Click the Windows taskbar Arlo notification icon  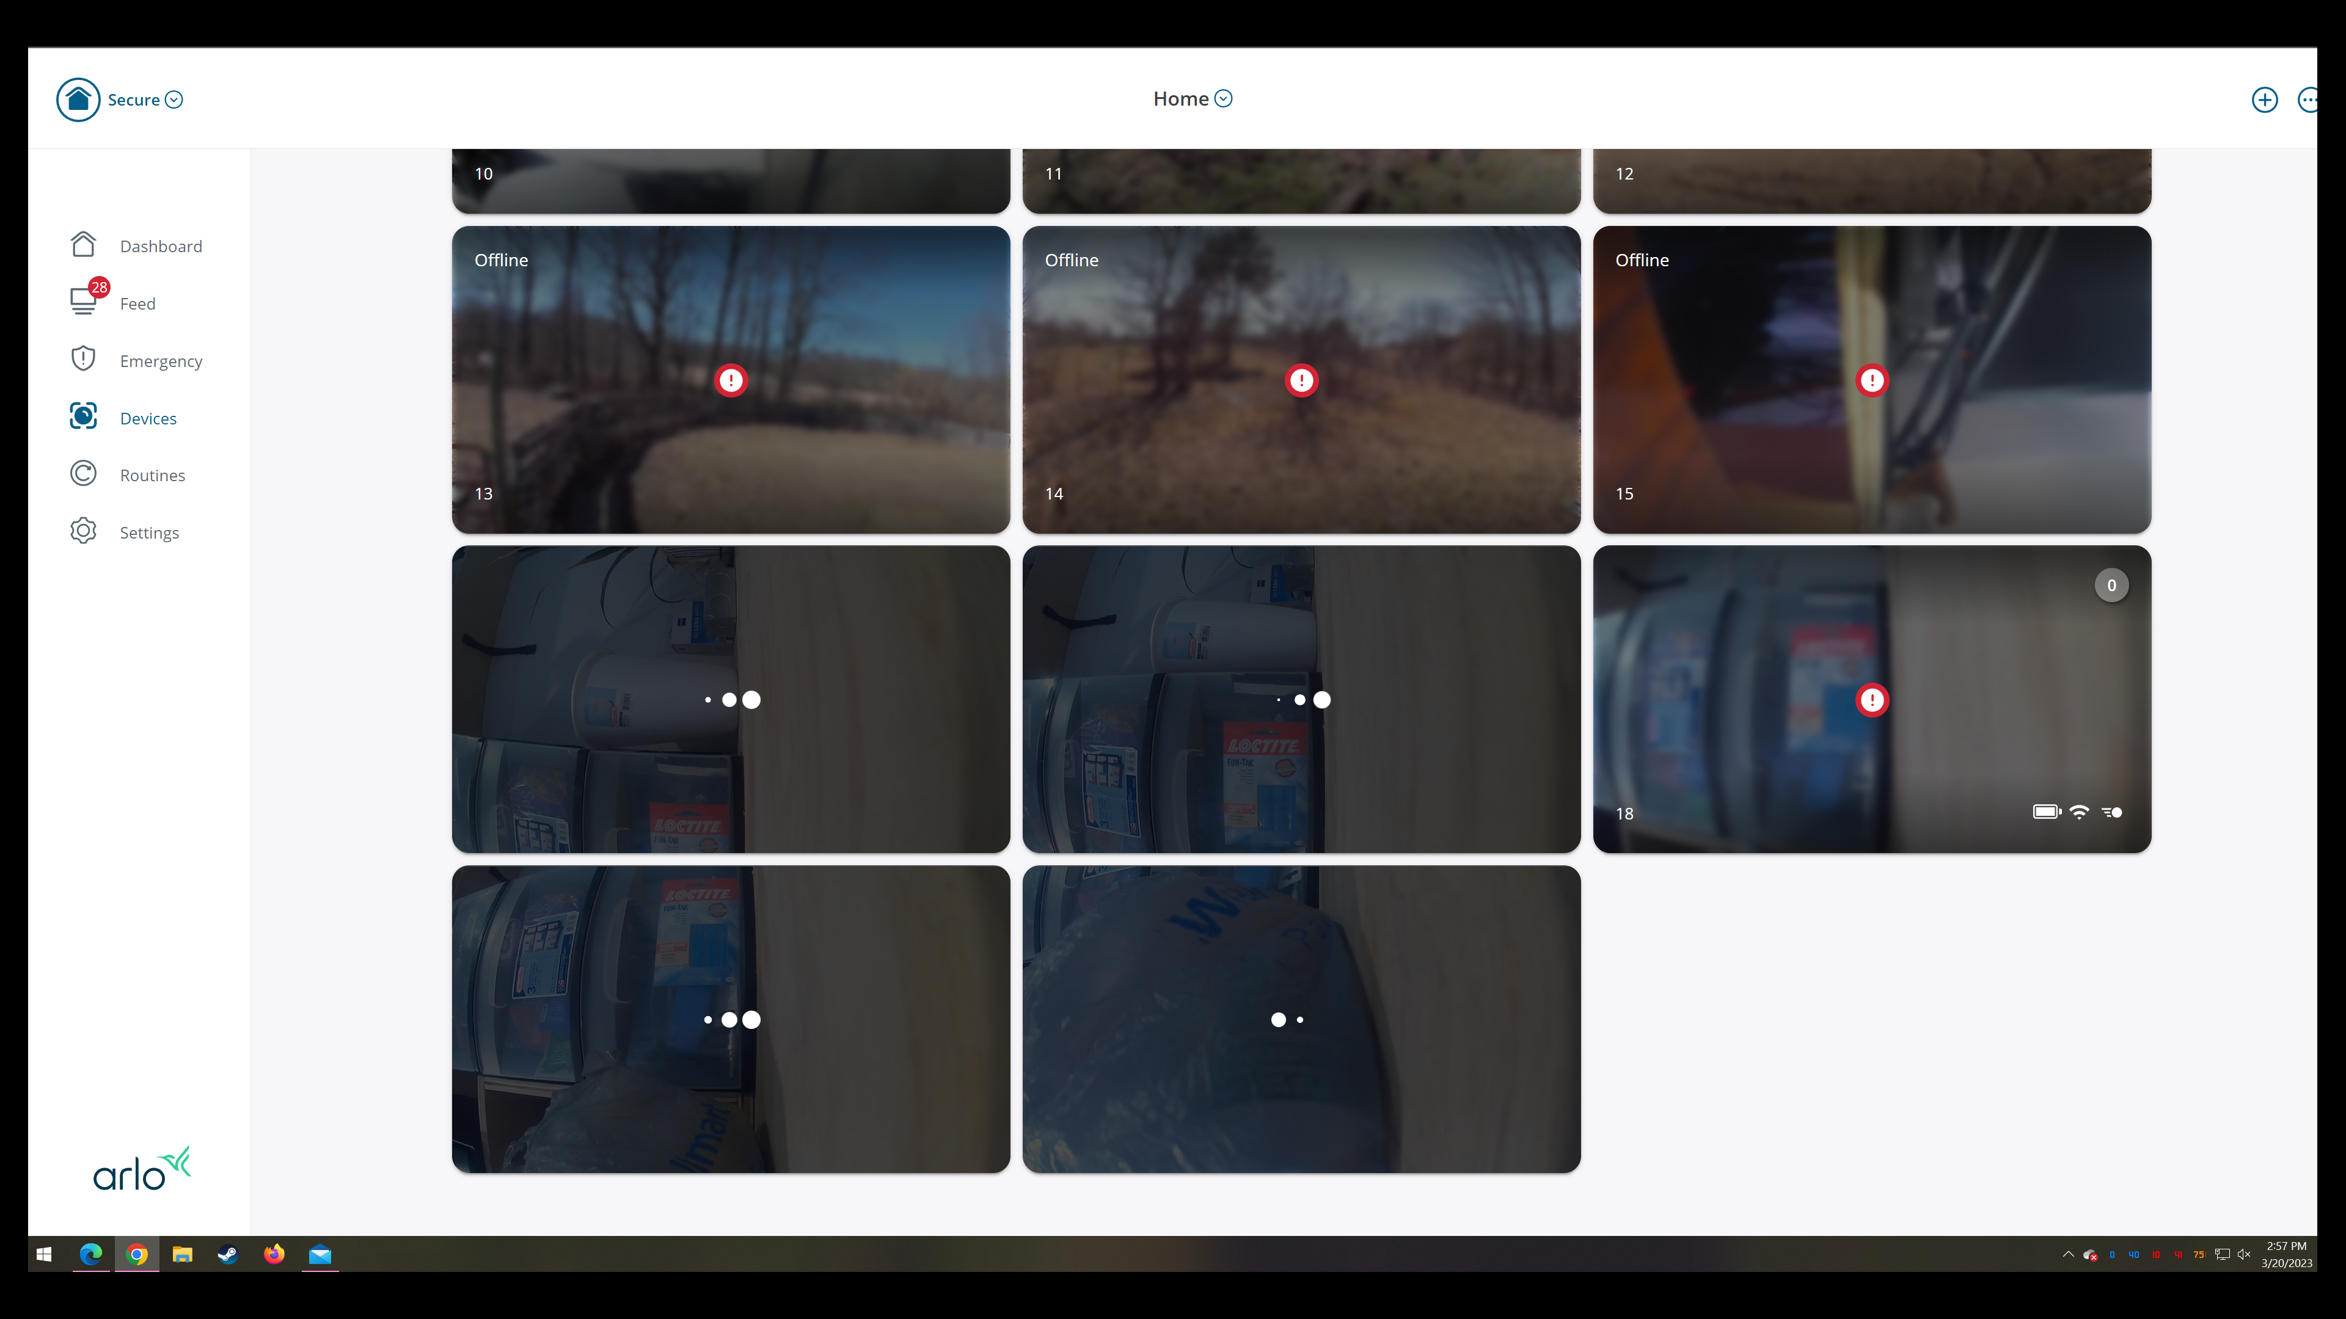pyautogui.click(x=2090, y=1255)
